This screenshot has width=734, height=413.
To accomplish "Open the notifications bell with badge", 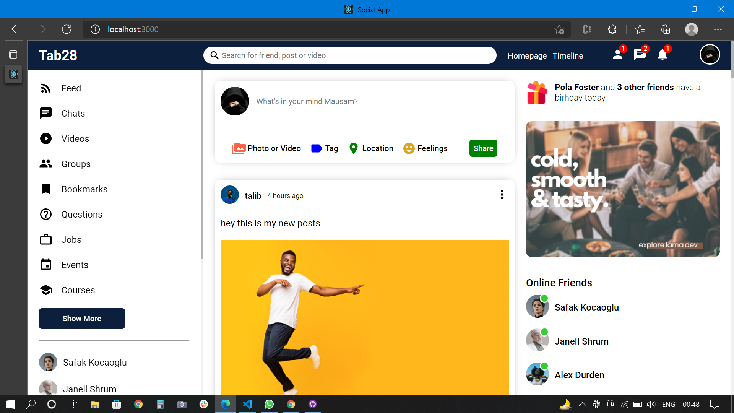I will pos(662,55).
